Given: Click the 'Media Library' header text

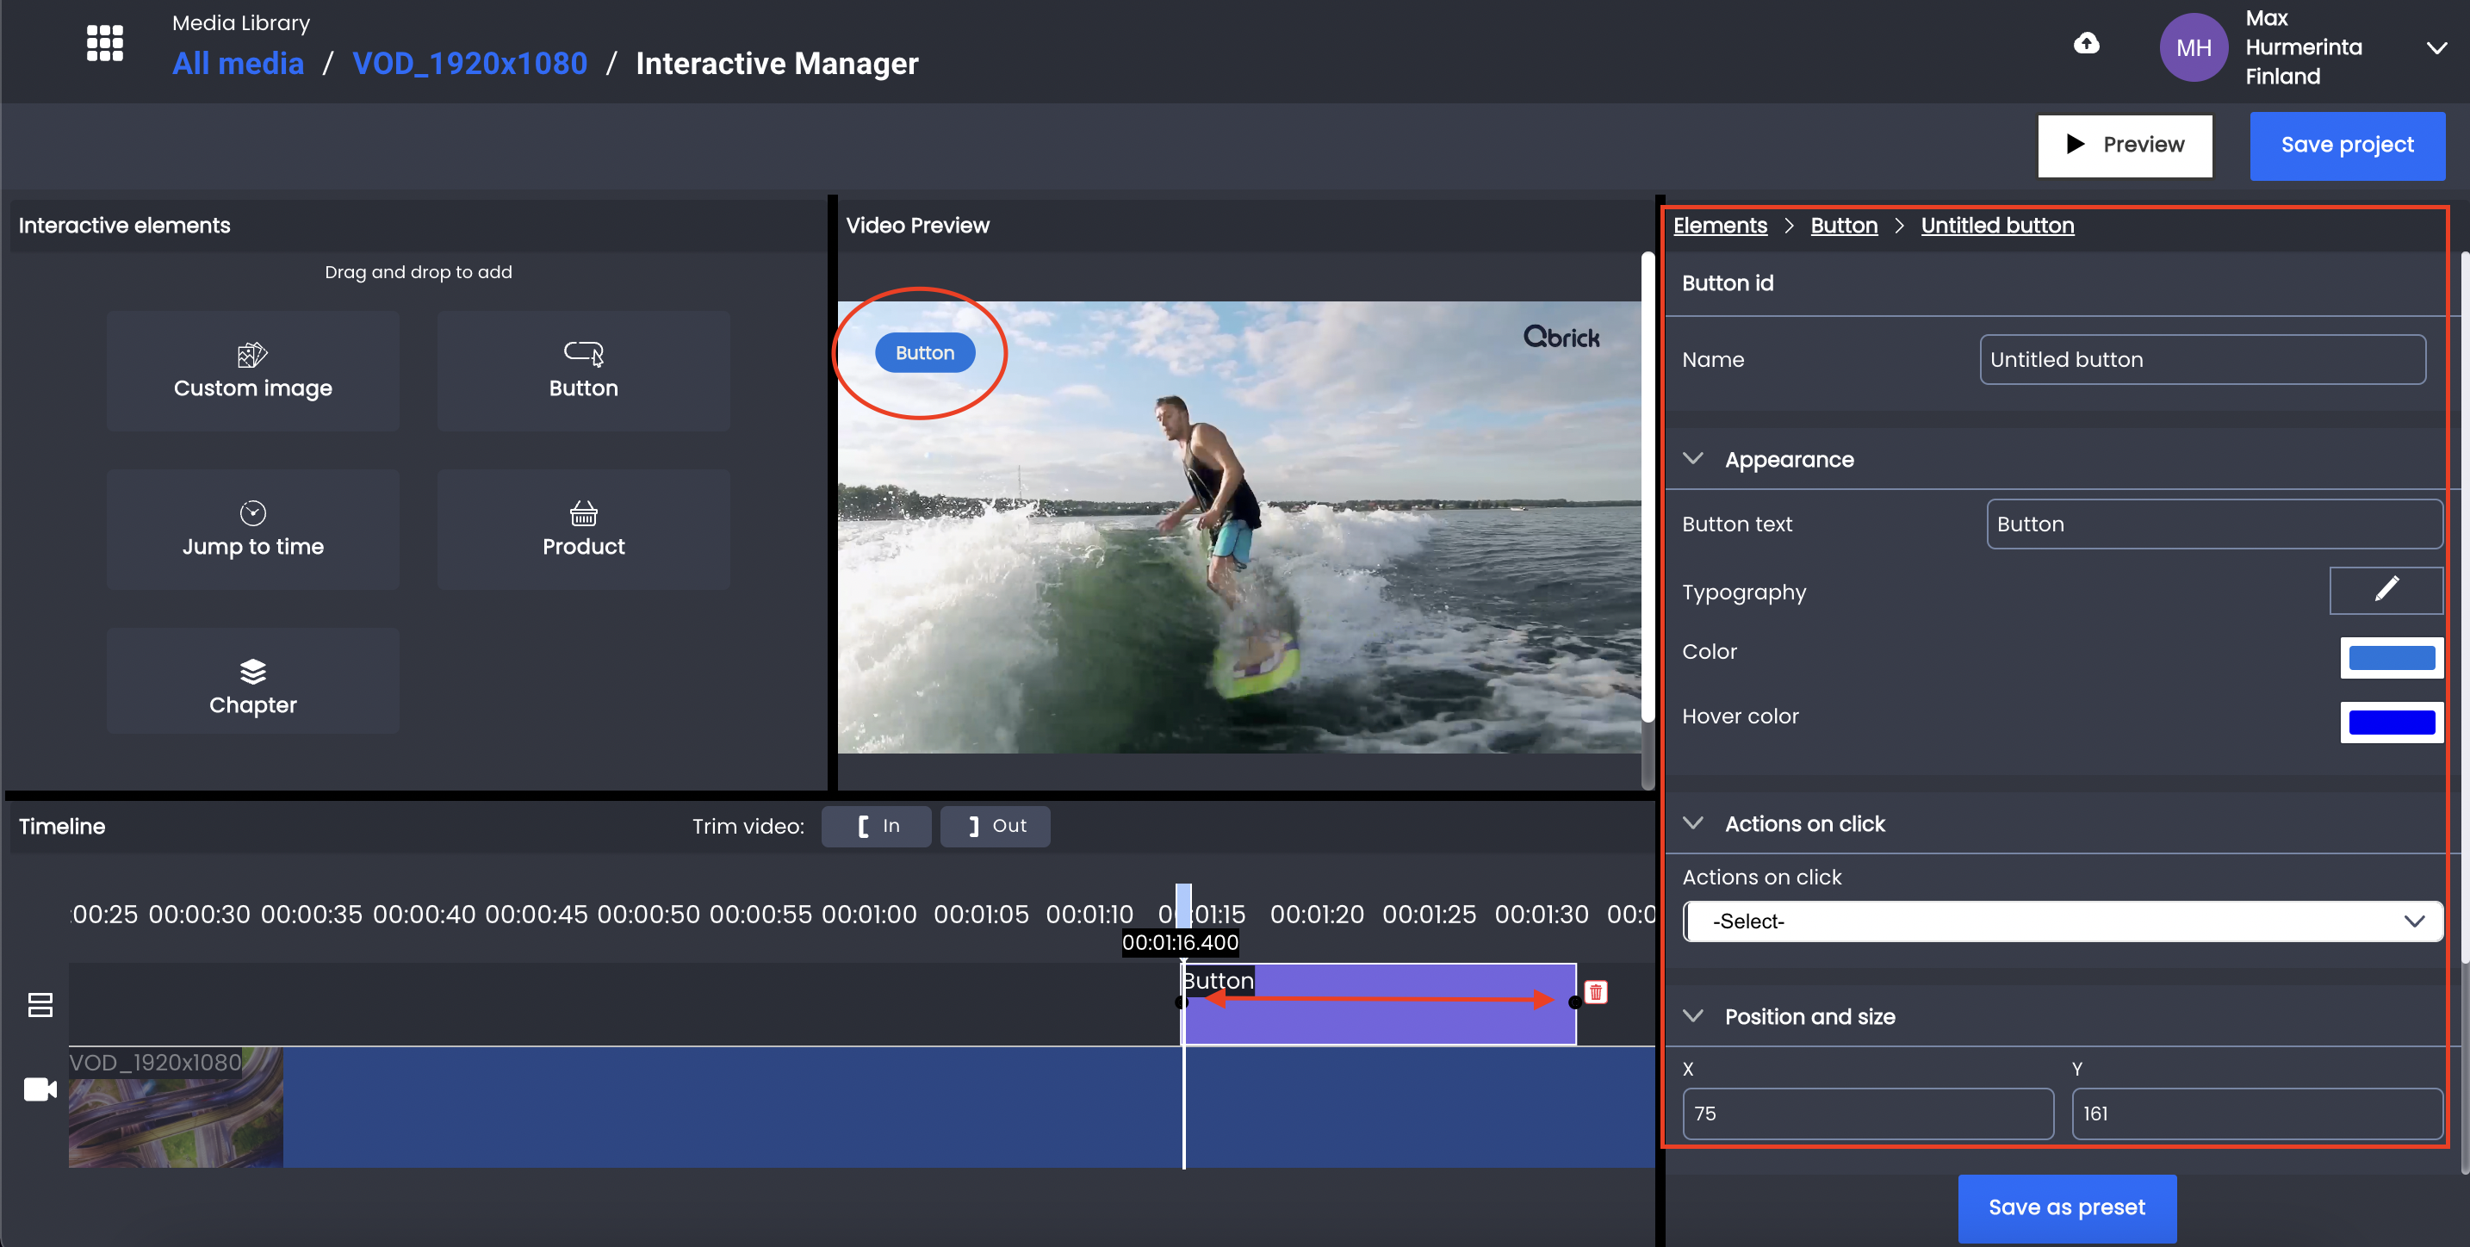Looking at the screenshot, I should (x=240, y=23).
